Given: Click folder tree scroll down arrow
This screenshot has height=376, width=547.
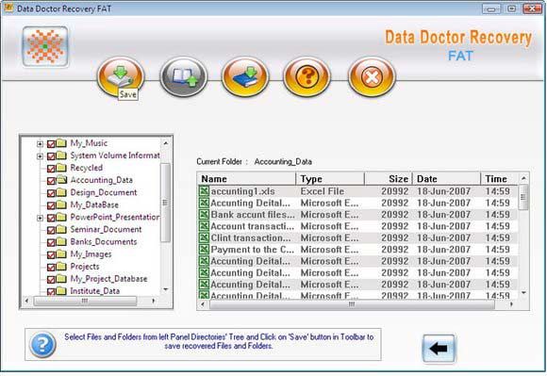Looking at the screenshot, I should (x=166, y=289).
